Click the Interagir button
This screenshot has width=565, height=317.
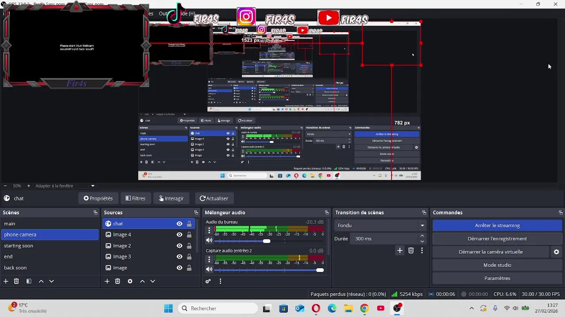click(x=171, y=199)
